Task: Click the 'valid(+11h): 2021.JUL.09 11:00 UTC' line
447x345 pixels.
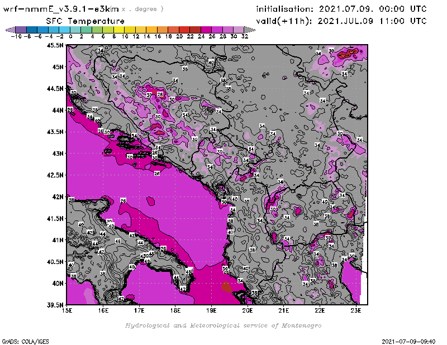Action: (341, 21)
